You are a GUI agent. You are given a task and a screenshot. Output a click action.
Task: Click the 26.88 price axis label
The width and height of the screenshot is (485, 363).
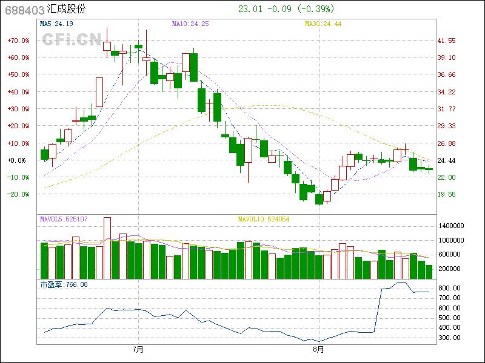(x=446, y=143)
